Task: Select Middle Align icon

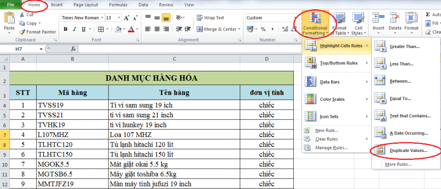Action: click(157, 18)
